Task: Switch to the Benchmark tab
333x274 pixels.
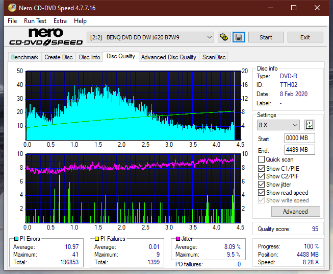Action: (25, 57)
